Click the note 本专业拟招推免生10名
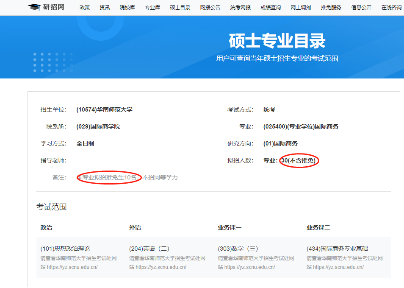This screenshot has width=404, height=288. click(106, 178)
